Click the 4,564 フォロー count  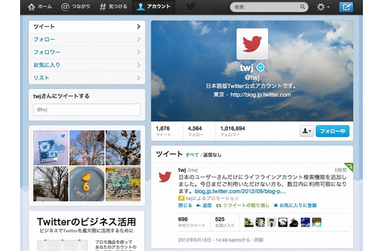tap(195, 131)
